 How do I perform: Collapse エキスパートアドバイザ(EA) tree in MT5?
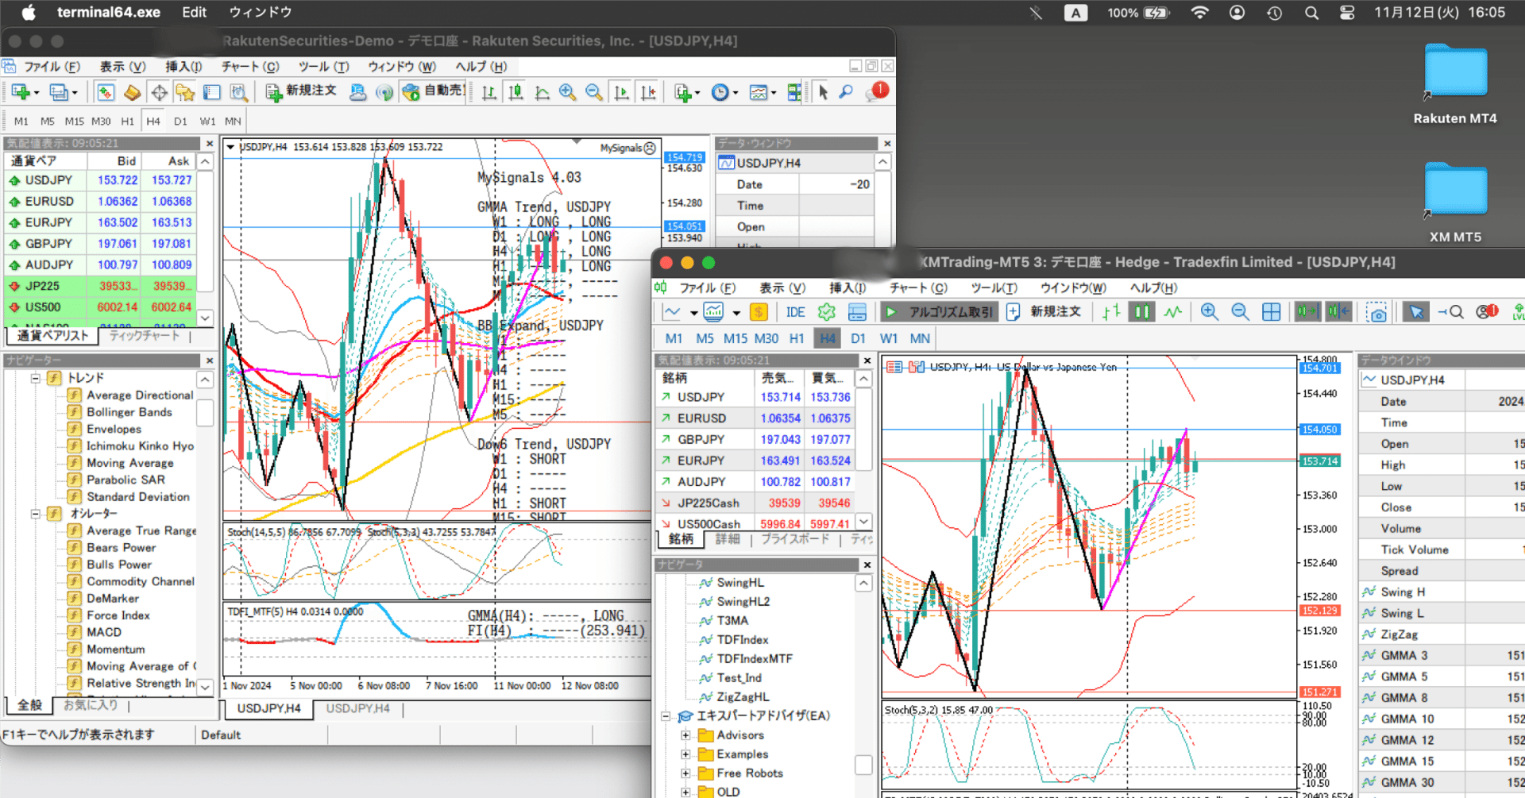(666, 716)
